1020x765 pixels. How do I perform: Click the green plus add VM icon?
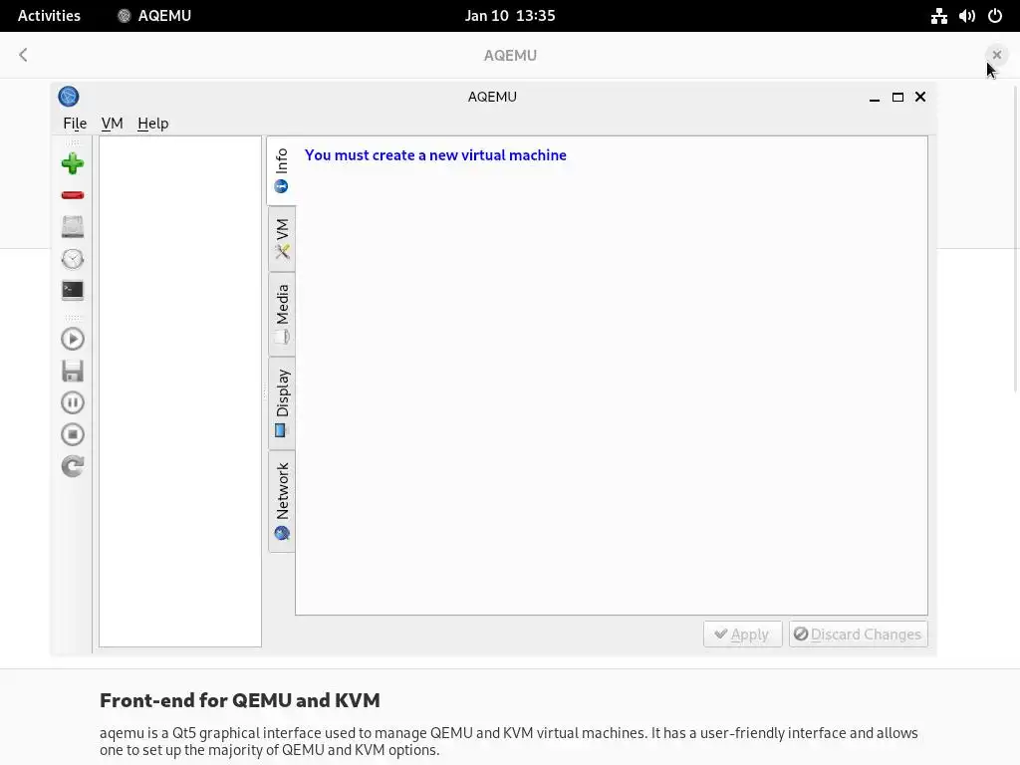point(72,163)
